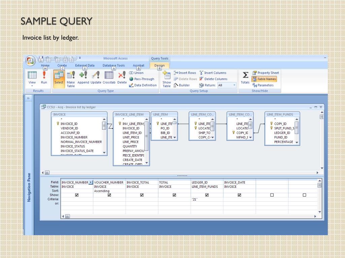Select INVOICE_ID field in INVOICE table
Screen dimensions: 345x258
(x=69, y=124)
